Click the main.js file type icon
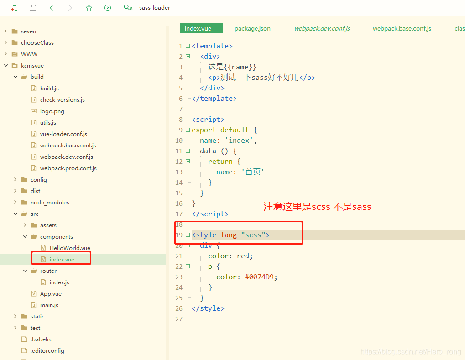The height and width of the screenshot is (360, 465). click(34, 305)
